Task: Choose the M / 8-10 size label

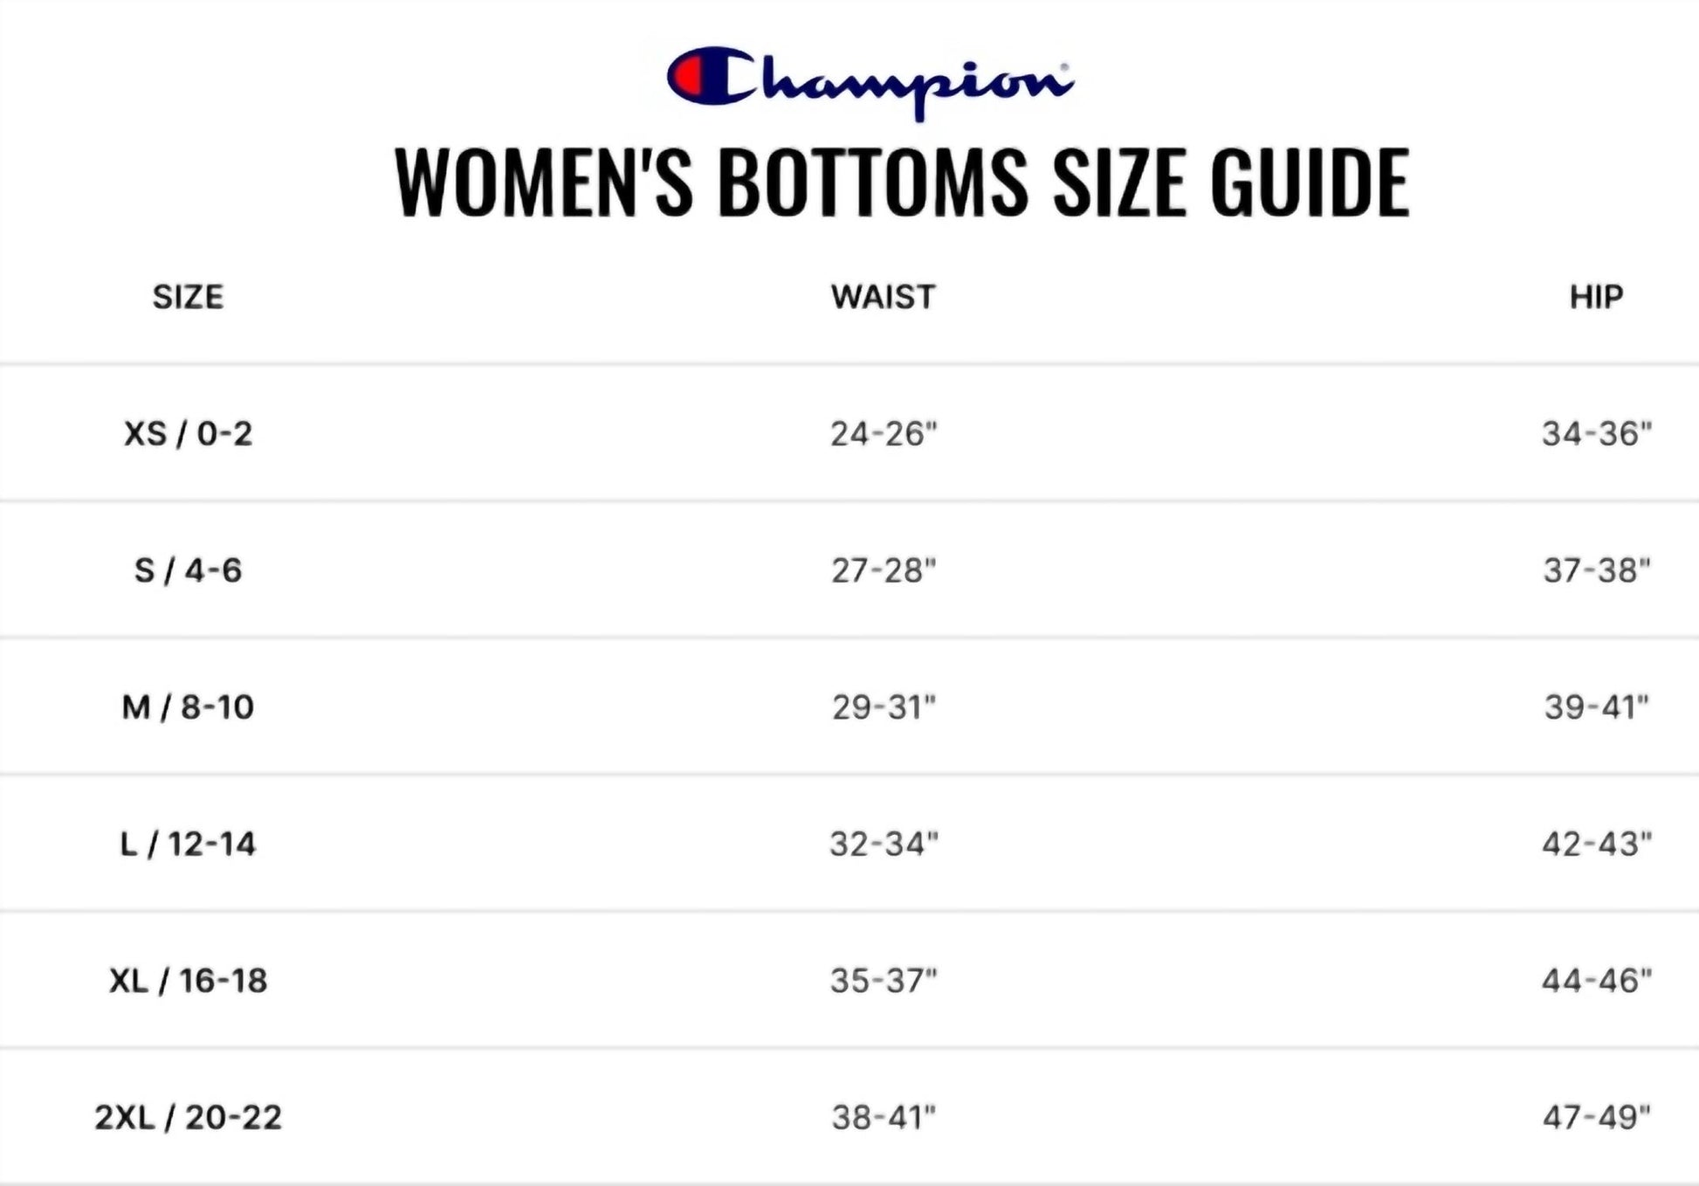Action: pyautogui.click(x=188, y=707)
